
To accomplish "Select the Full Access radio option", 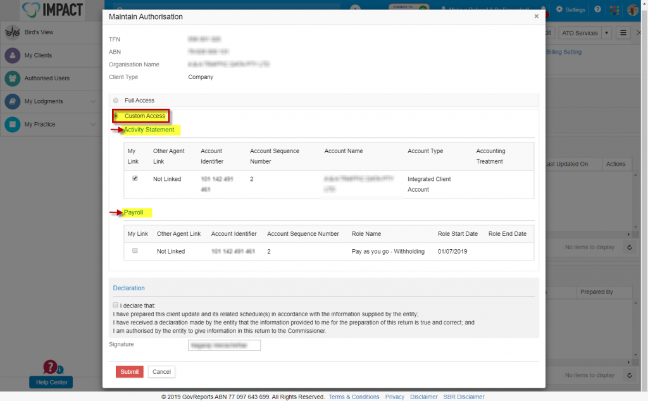I will 115,100.
